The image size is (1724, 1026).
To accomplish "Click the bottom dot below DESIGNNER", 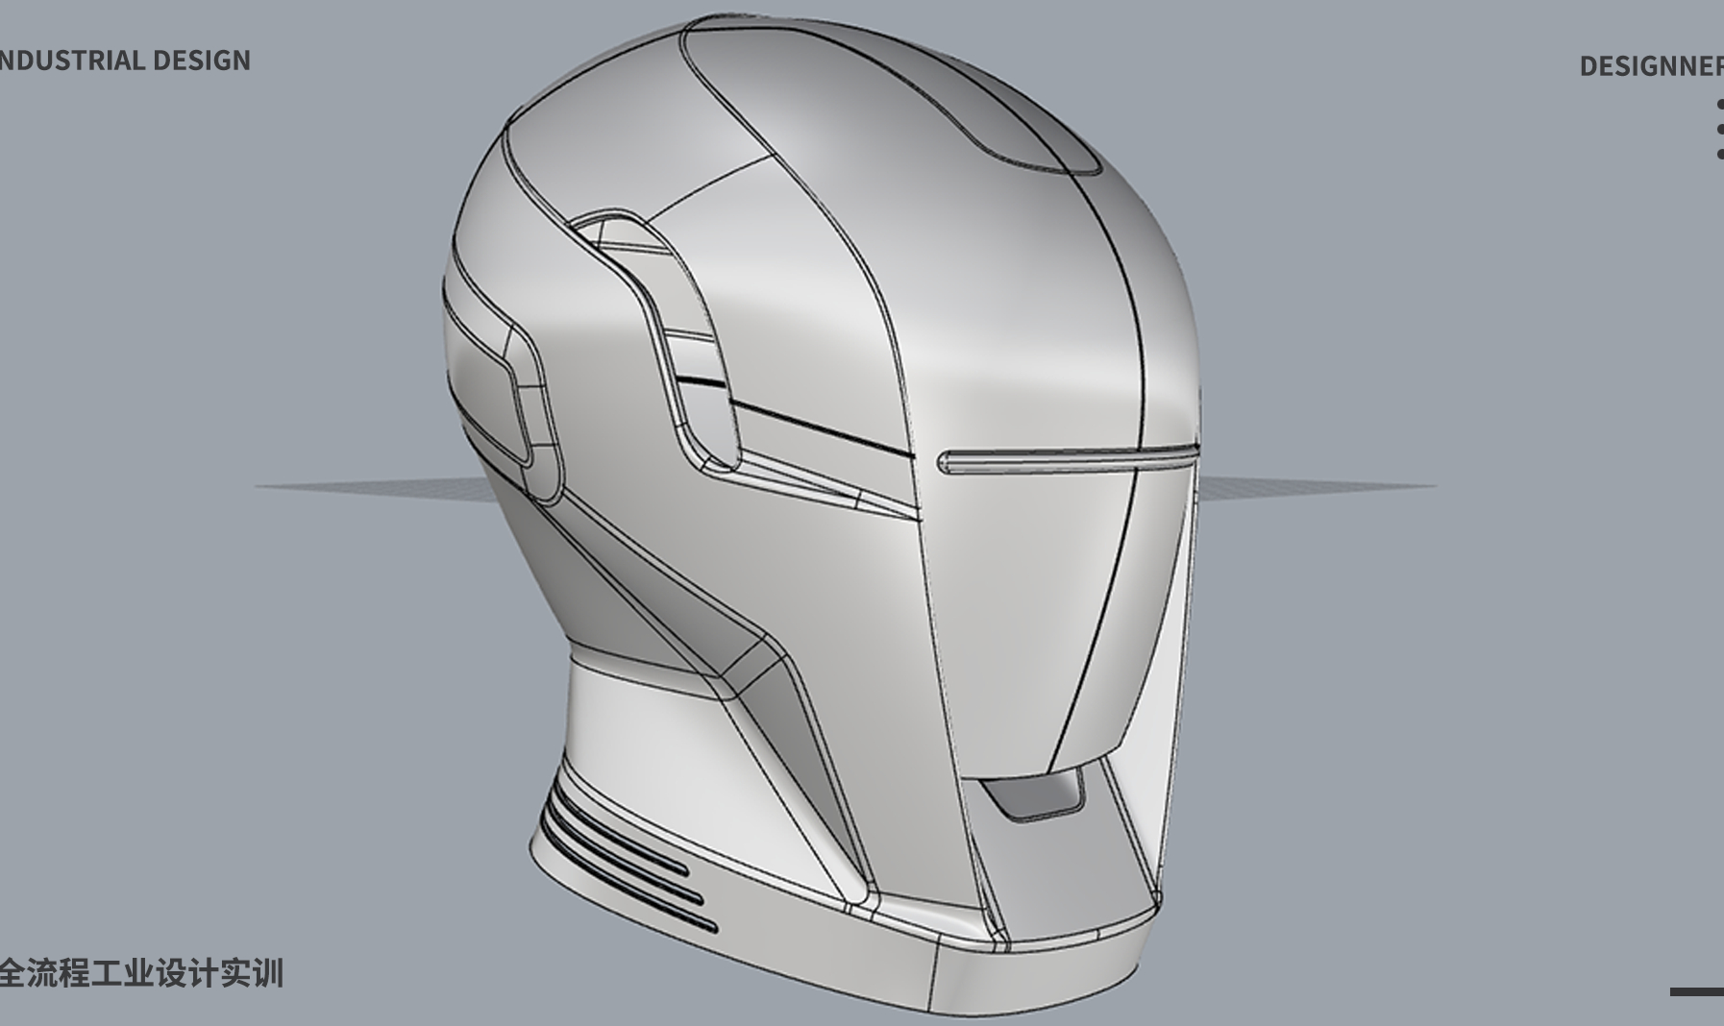I will point(1719,154).
